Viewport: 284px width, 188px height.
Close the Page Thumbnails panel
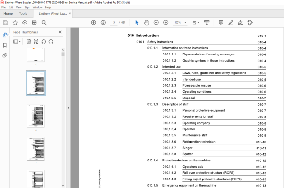pyautogui.click(x=60, y=32)
